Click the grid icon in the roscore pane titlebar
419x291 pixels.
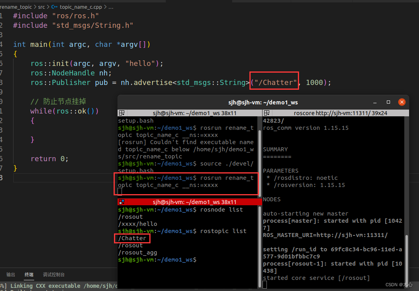266,113
